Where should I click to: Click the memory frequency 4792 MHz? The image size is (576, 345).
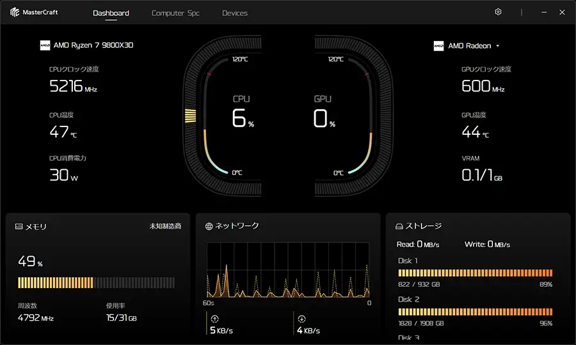tap(36, 318)
